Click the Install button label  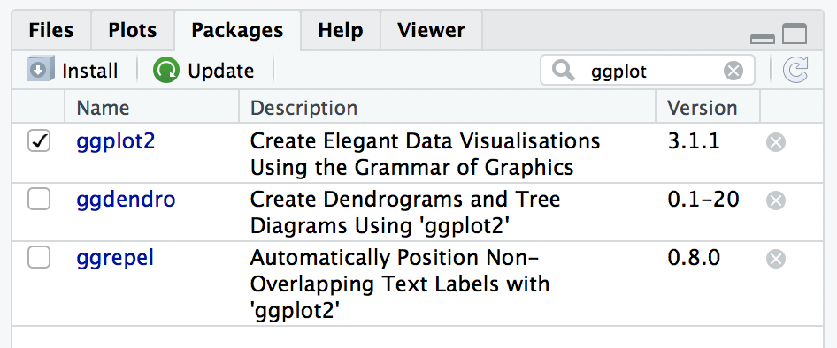click(x=89, y=71)
